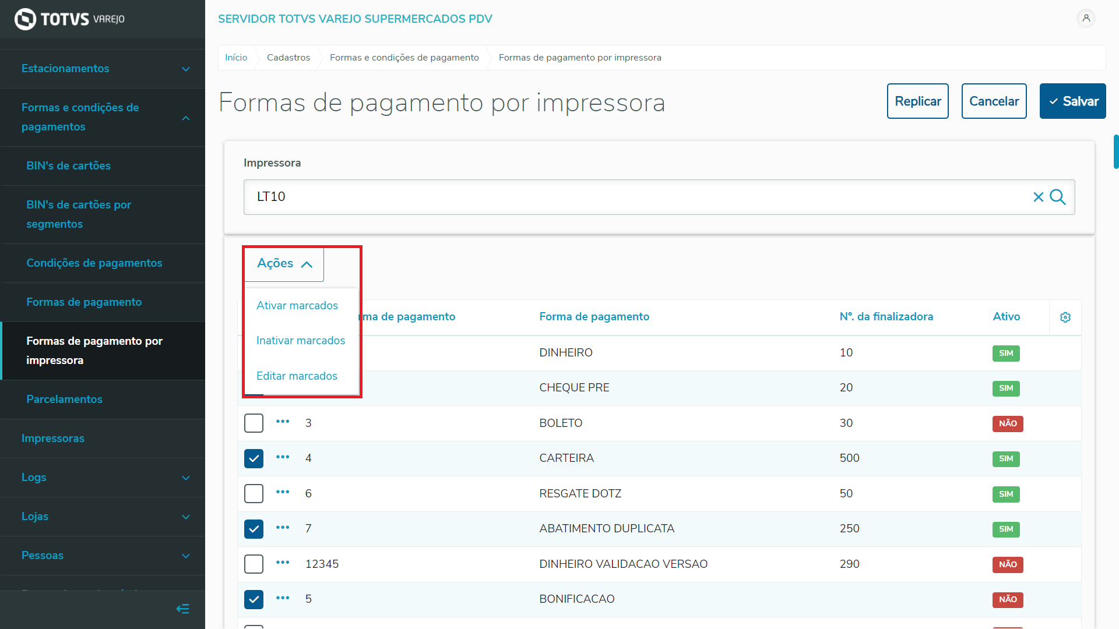Click the search magnifier in Impressora field
Image resolution: width=1119 pixels, height=629 pixels.
[1058, 197]
